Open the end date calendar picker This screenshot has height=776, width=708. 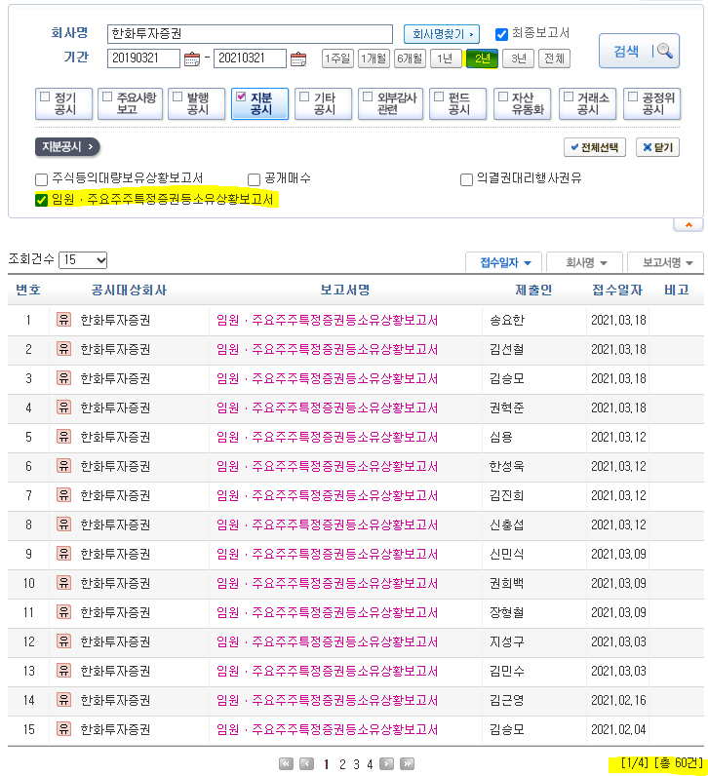click(298, 58)
